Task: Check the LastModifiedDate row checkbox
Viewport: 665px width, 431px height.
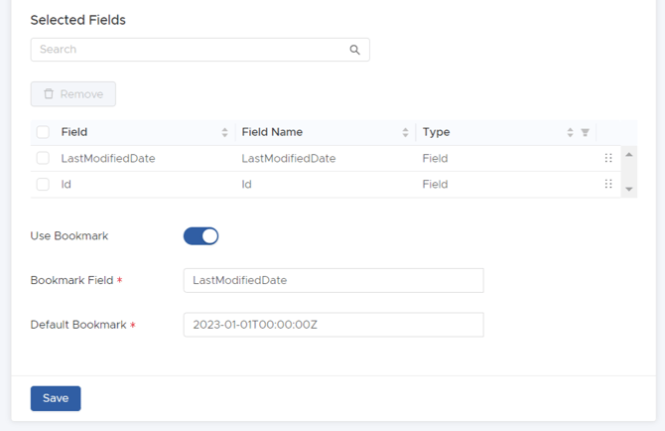Action: [43, 158]
